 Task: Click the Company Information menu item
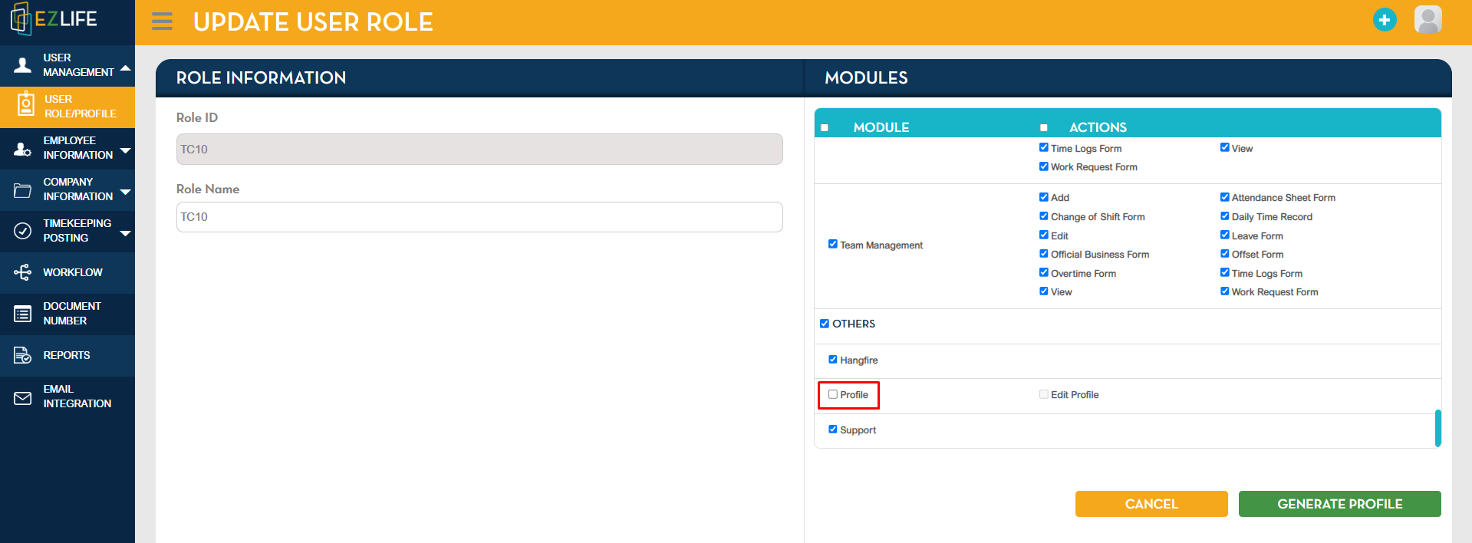[x=68, y=189]
